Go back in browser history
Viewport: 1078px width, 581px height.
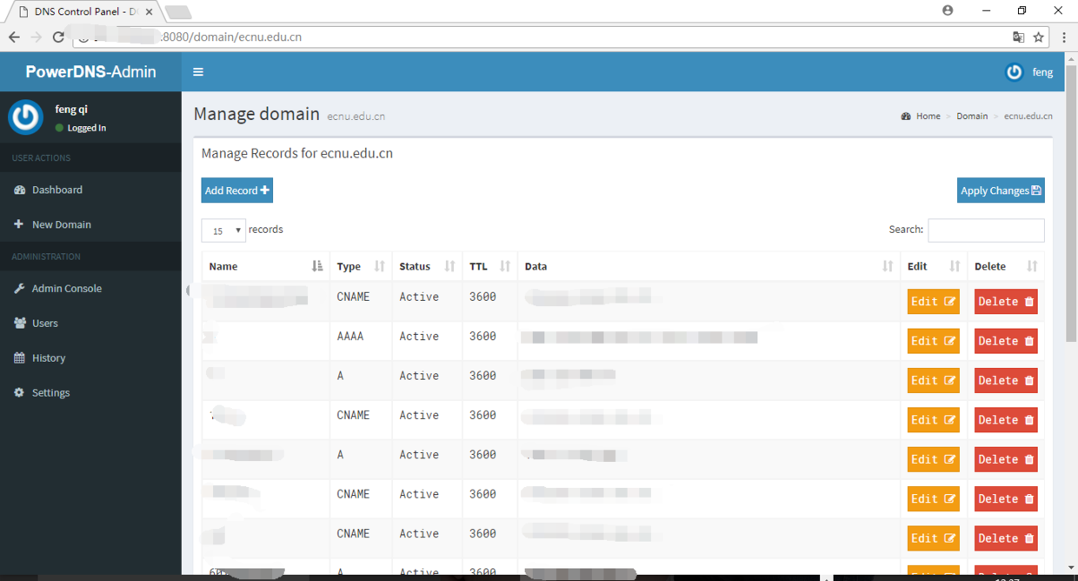pyautogui.click(x=14, y=37)
